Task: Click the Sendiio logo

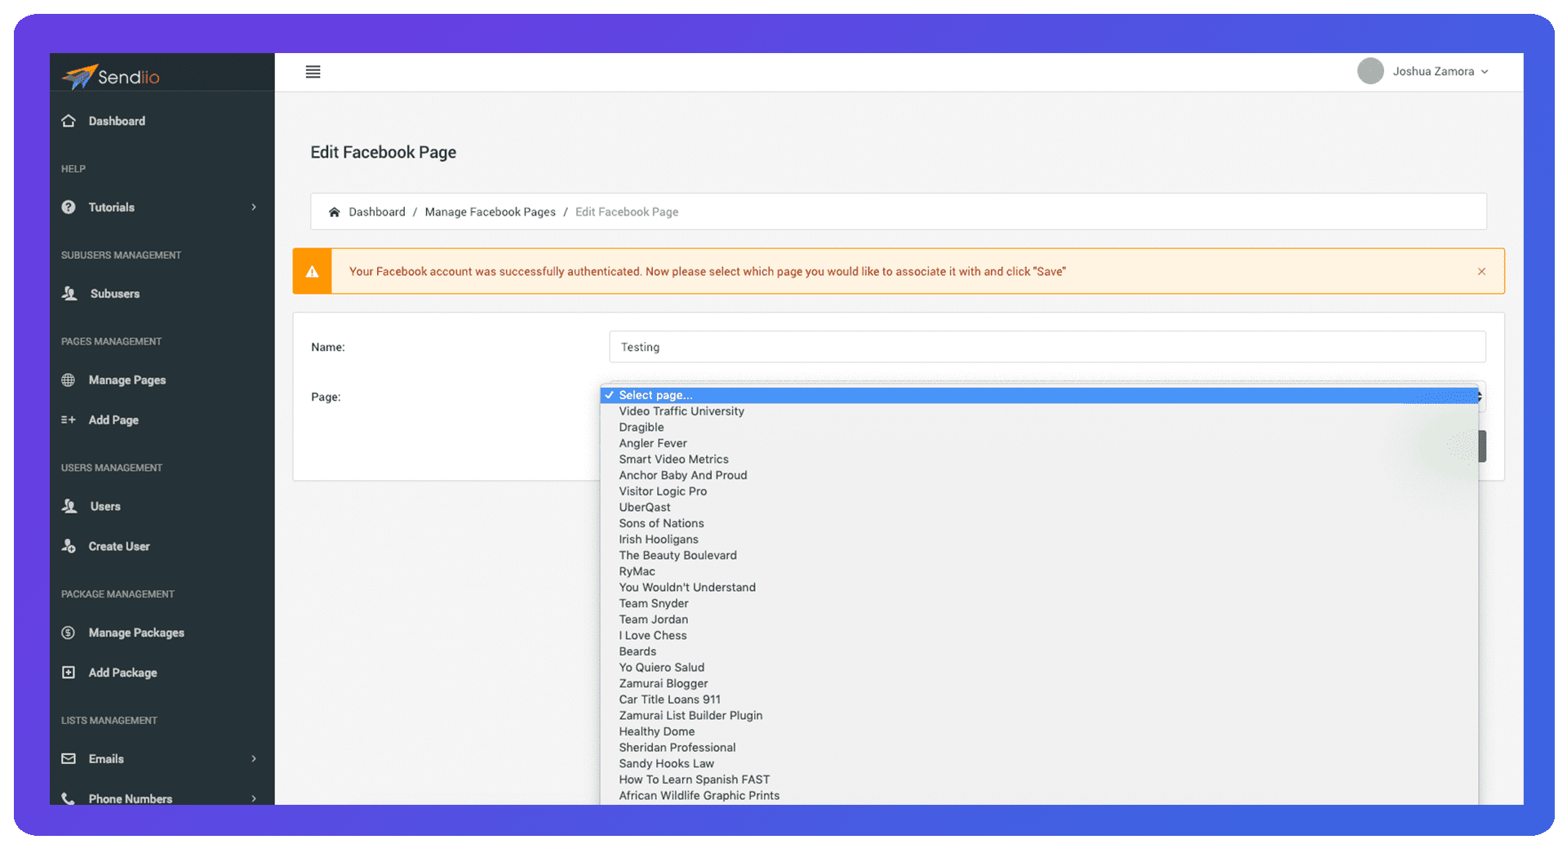Action: point(111,77)
